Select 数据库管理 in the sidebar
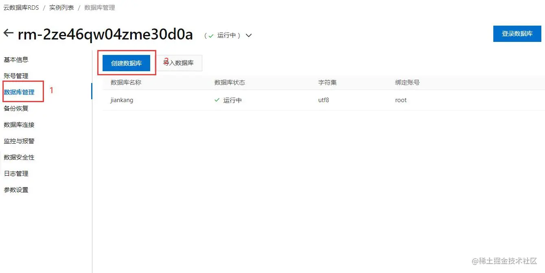Viewport: 545px width, 273px height. pyautogui.click(x=19, y=92)
